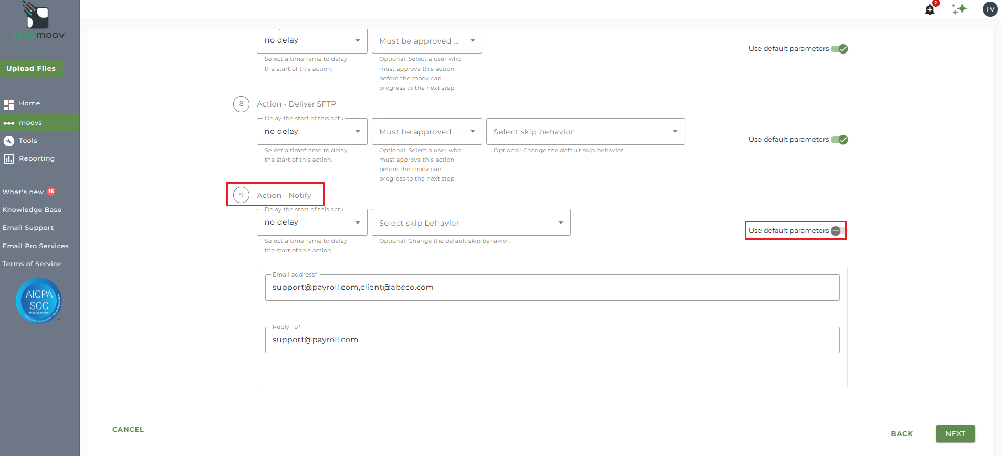Click the Email address input field
The width and height of the screenshot is (1001, 456).
[552, 288]
